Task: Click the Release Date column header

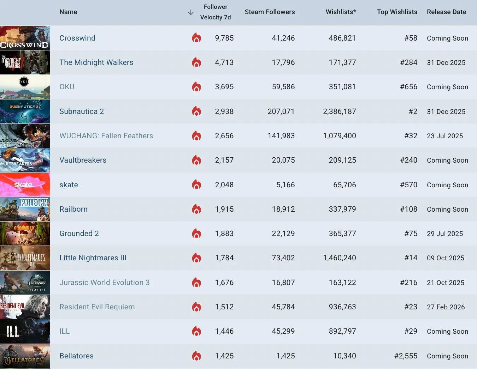Action: pyautogui.click(x=446, y=12)
